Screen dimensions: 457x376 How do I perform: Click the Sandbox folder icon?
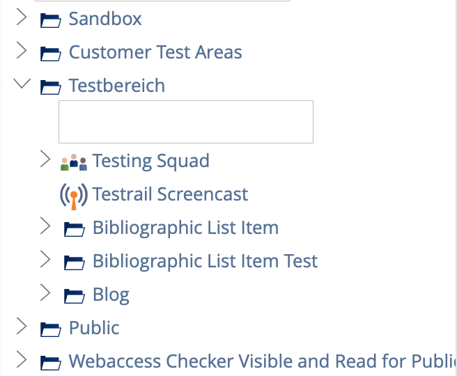pos(51,19)
